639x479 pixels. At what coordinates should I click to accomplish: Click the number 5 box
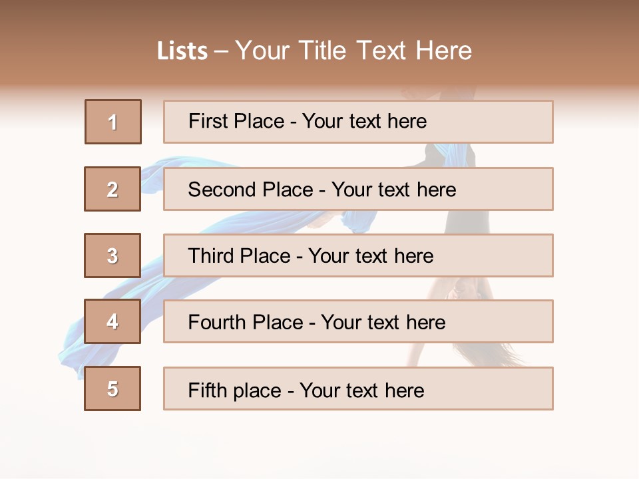(x=112, y=389)
